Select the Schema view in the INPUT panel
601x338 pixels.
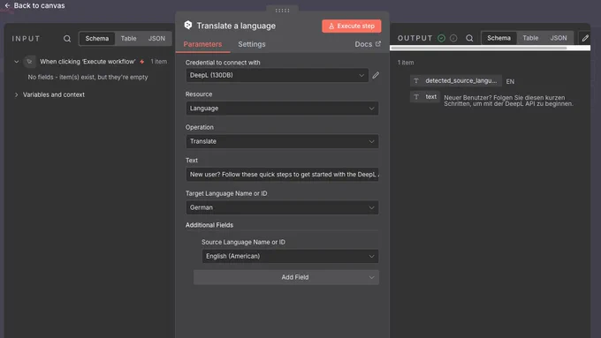click(97, 38)
